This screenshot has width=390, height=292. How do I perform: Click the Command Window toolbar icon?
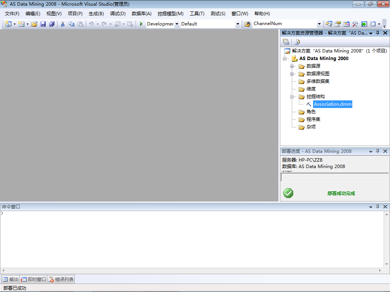[373, 24]
